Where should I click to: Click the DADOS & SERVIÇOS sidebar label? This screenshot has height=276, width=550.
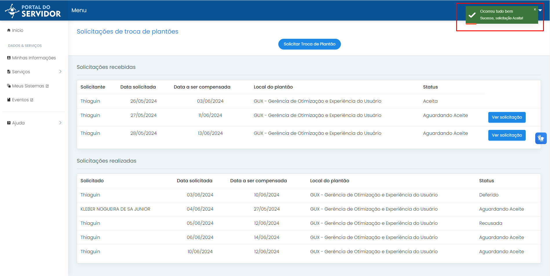25,46
